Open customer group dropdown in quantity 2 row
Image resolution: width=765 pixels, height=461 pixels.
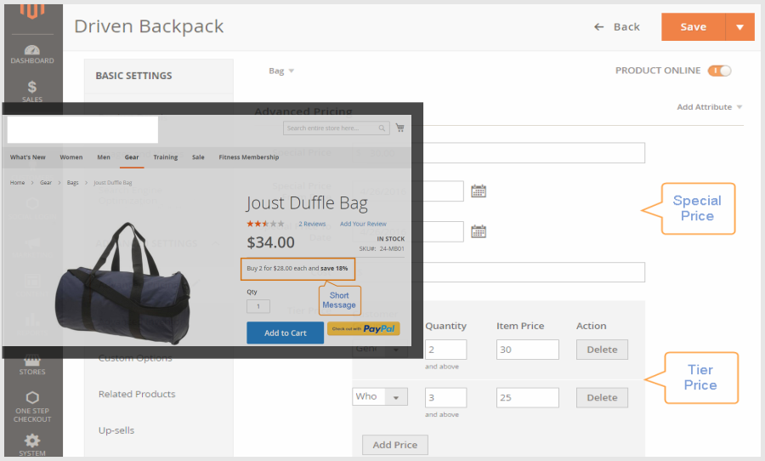(x=380, y=350)
